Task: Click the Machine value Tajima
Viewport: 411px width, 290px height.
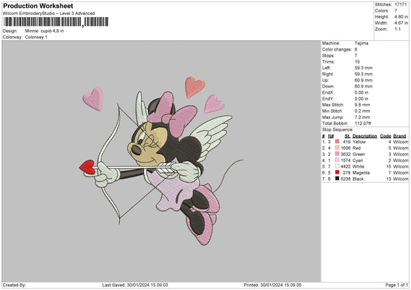Action: pyautogui.click(x=362, y=43)
